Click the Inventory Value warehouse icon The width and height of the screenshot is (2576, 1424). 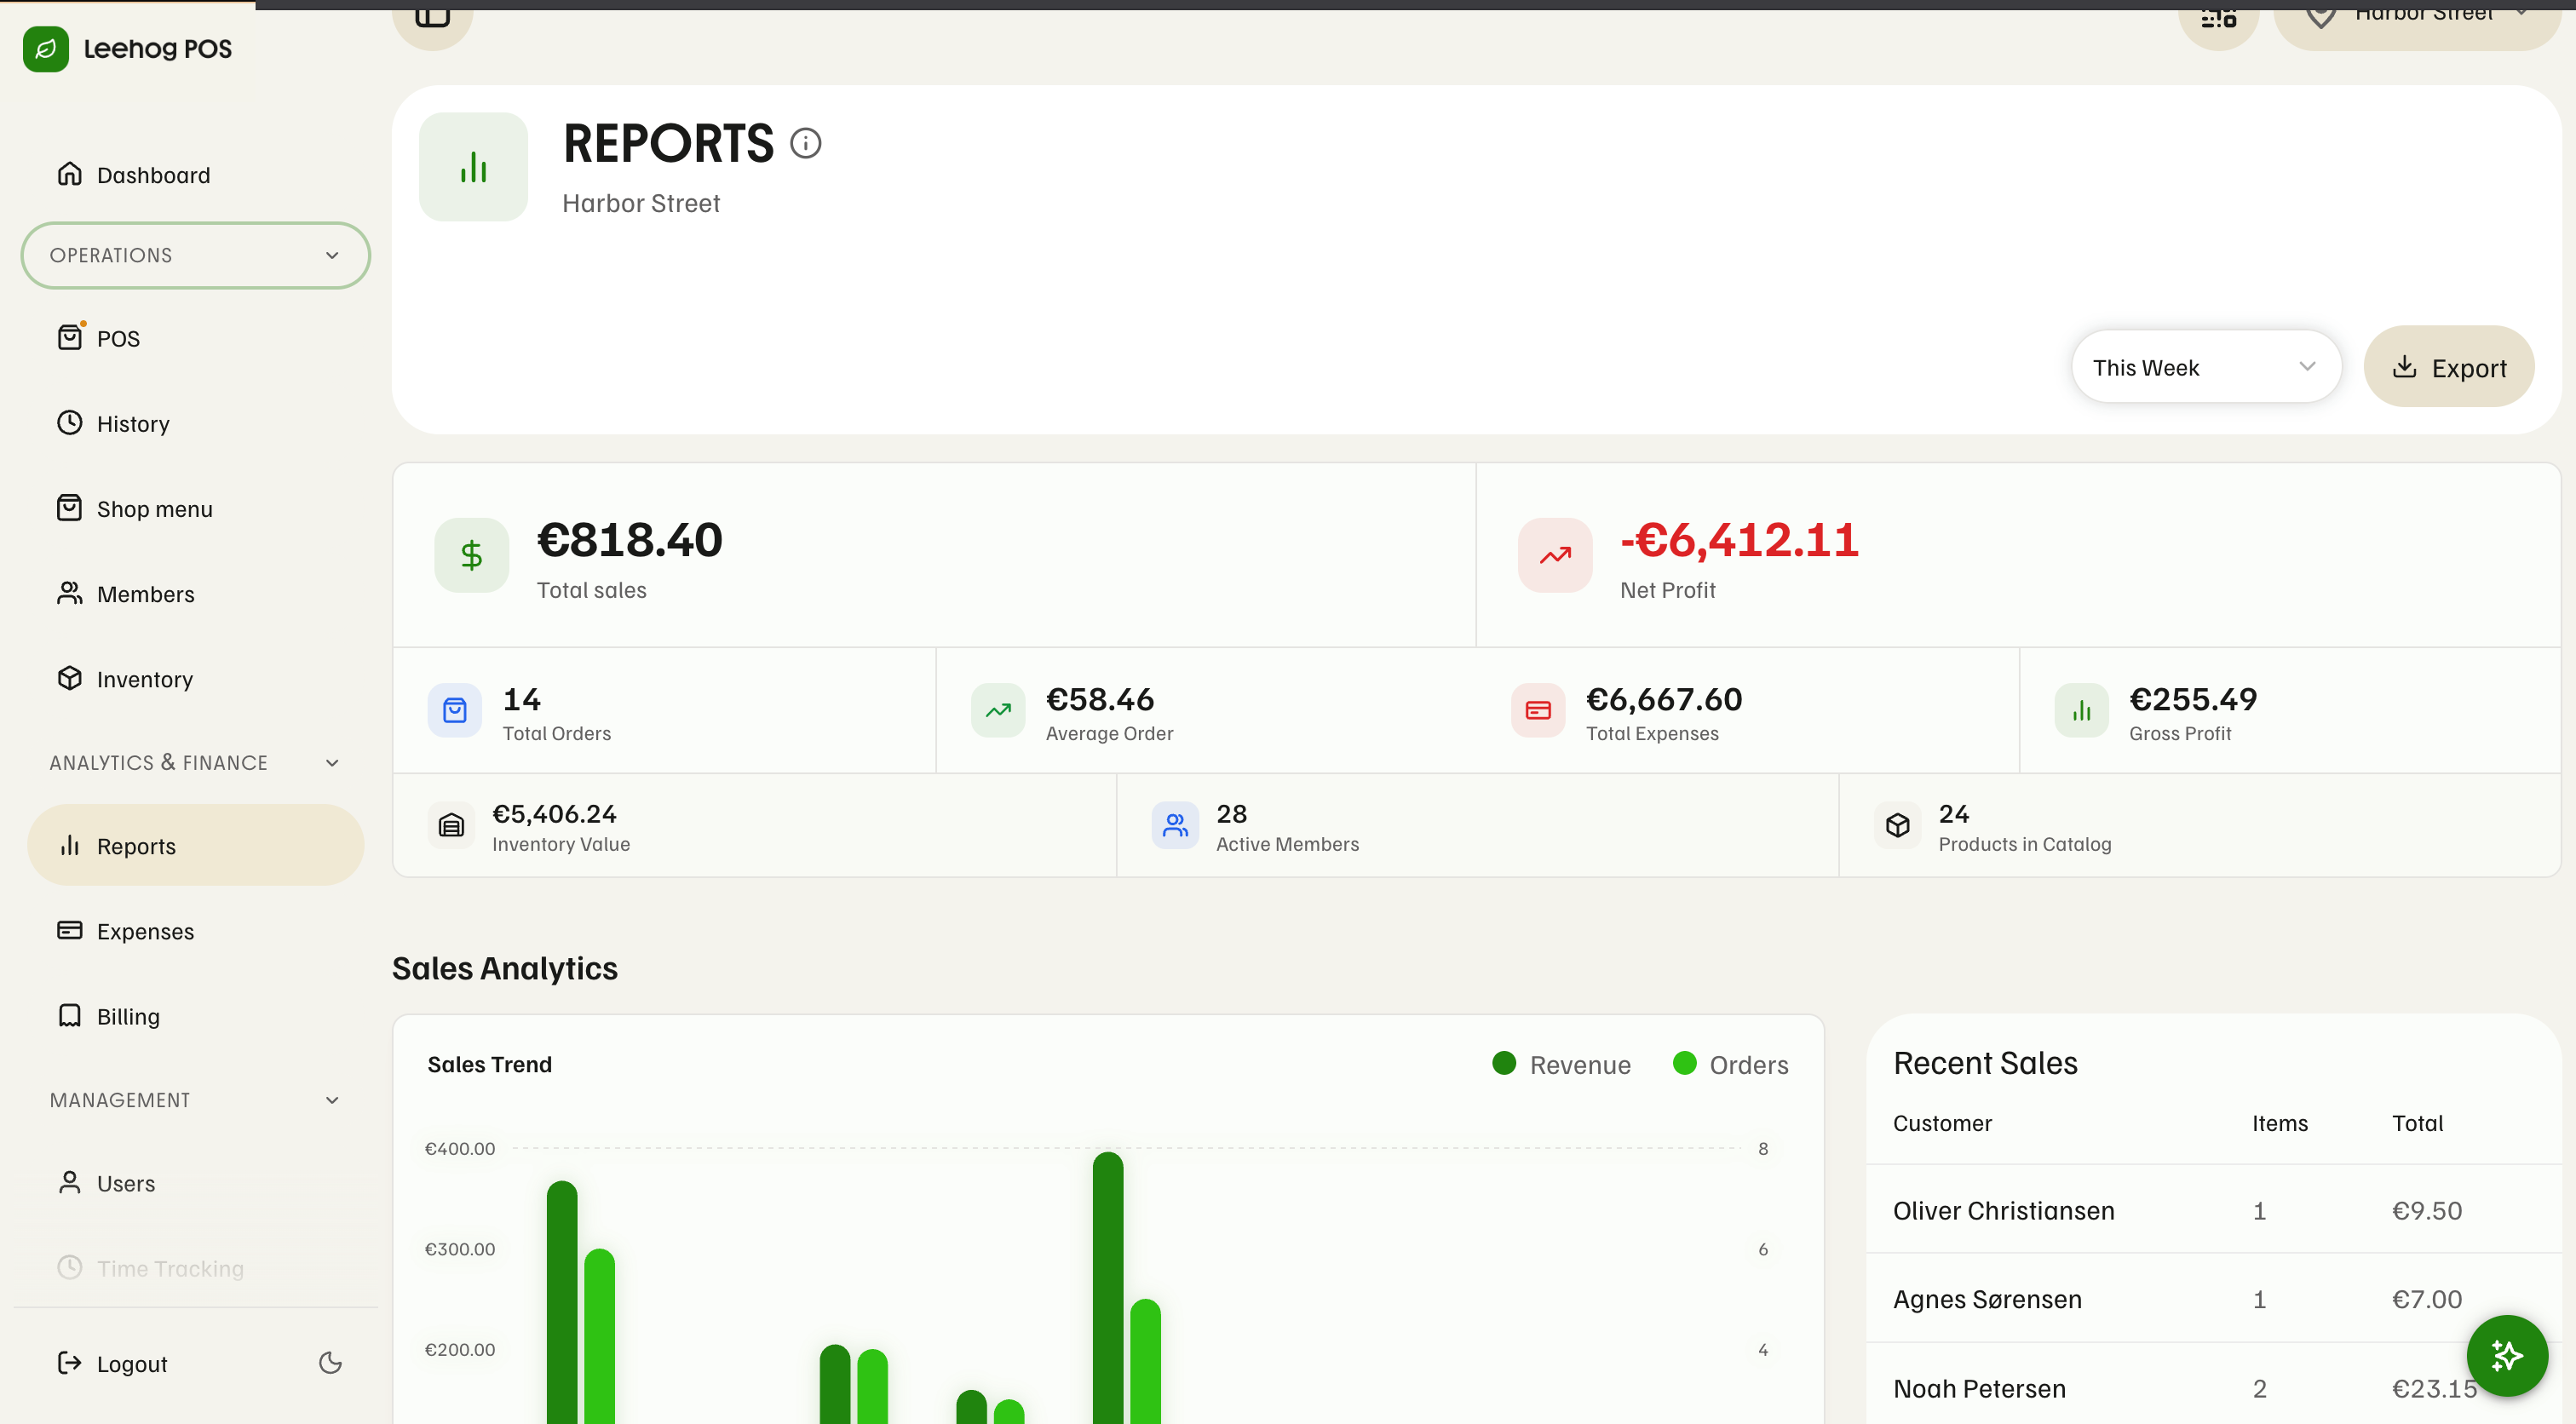click(x=452, y=826)
